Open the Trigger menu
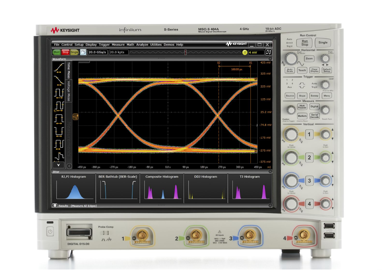 (x=104, y=45)
